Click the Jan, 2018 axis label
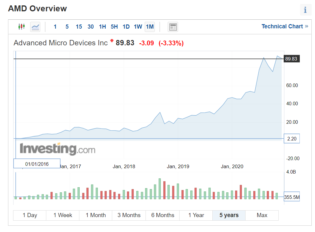 (124, 166)
